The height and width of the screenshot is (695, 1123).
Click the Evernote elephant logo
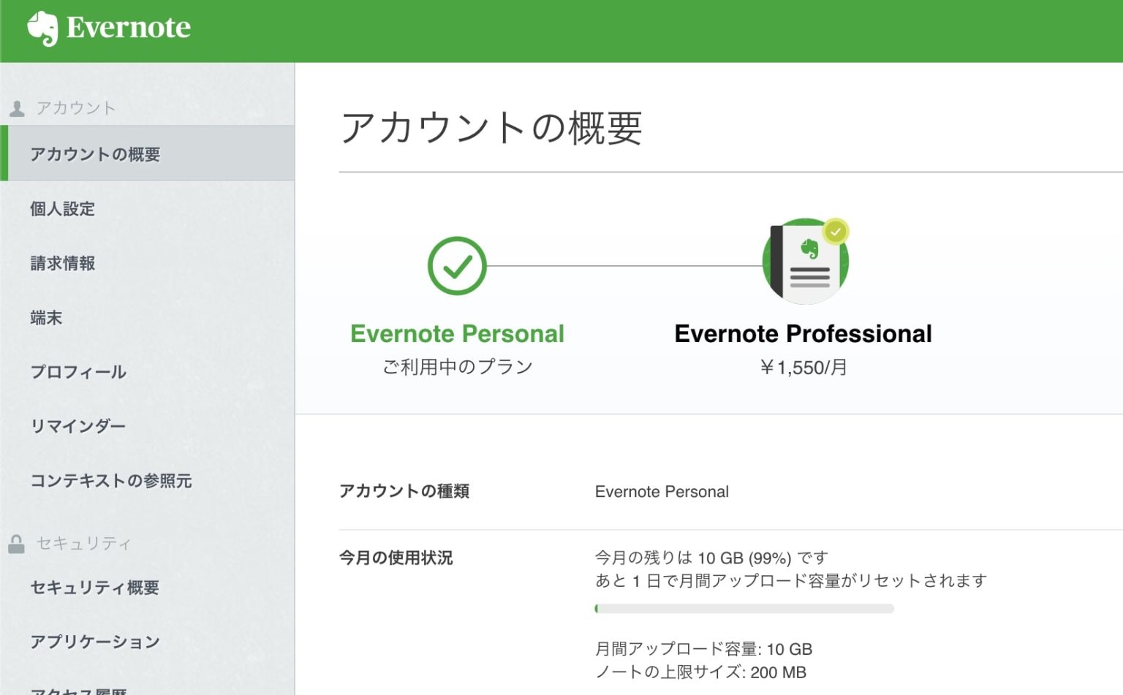click(x=43, y=28)
